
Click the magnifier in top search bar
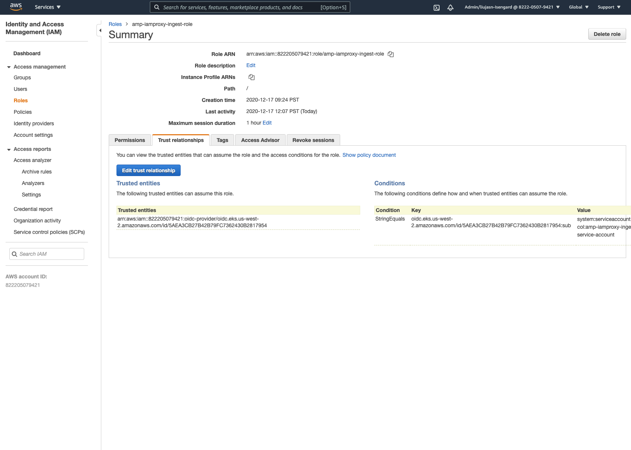click(x=157, y=7)
